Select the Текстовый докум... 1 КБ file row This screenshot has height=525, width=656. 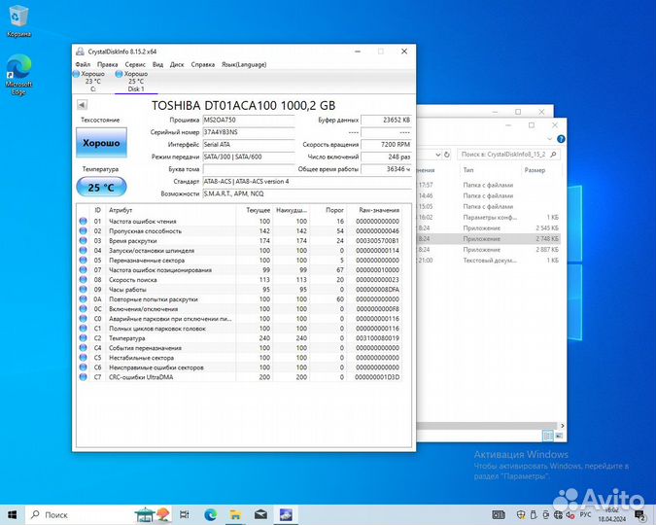tap(489, 260)
